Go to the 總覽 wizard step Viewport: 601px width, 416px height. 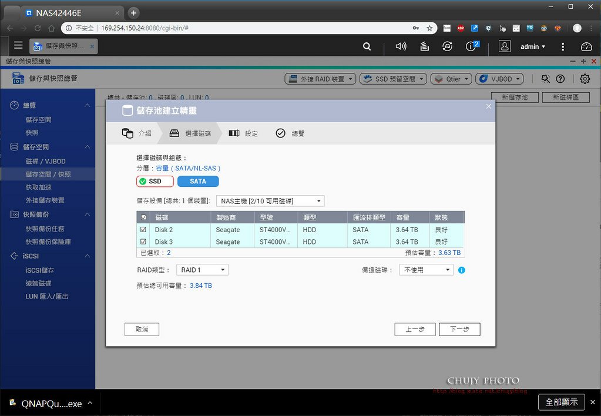pos(290,133)
